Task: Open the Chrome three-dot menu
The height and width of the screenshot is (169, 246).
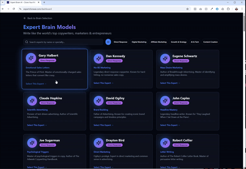Action: point(242,9)
